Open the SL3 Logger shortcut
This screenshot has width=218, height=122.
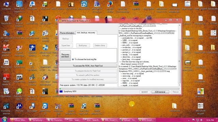point(32,107)
